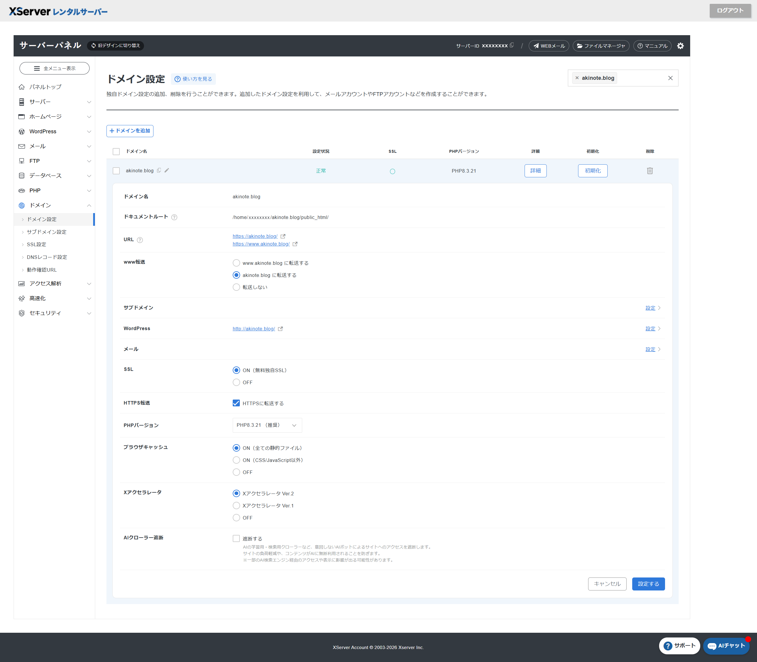Image resolution: width=757 pixels, height=662 pixels.
Task: Uncheck HTTPSに転送する
Action: pyautogui.click(x=236, y=403)
